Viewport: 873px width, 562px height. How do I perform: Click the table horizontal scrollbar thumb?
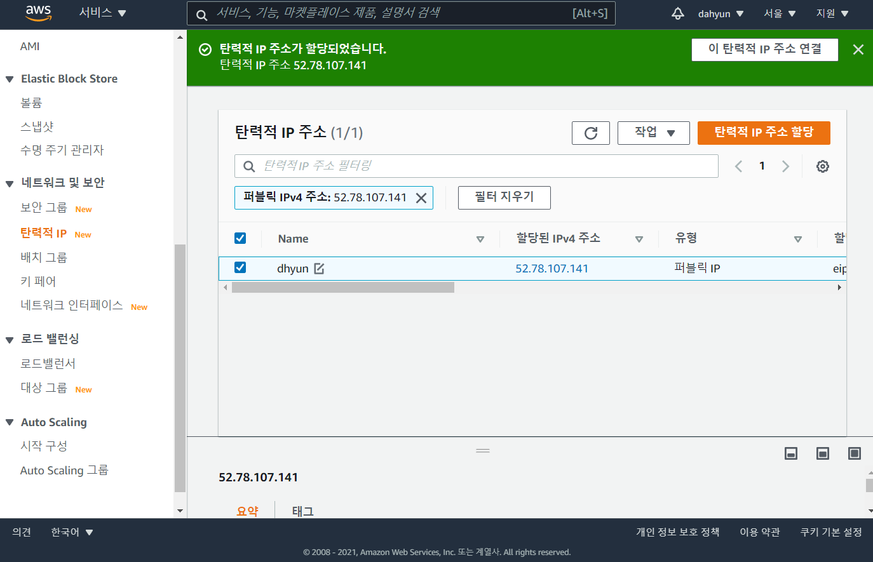(343, 288)
